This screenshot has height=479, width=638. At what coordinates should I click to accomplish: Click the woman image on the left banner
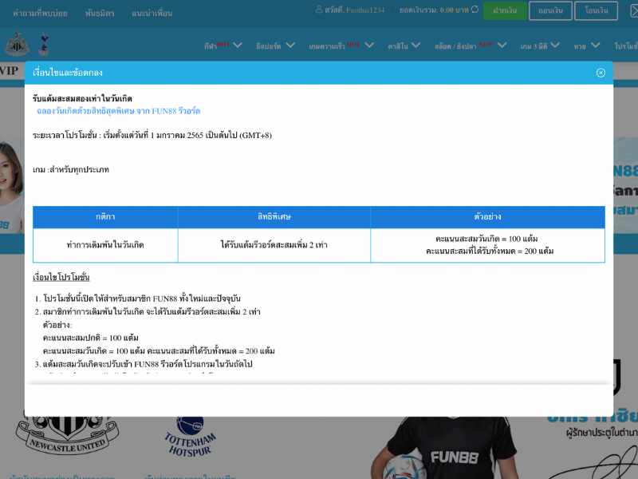point(12,188)
